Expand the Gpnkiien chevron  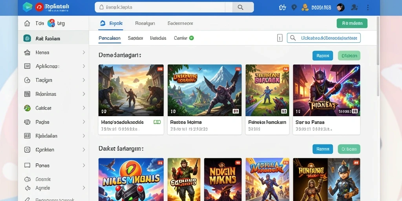84,150
